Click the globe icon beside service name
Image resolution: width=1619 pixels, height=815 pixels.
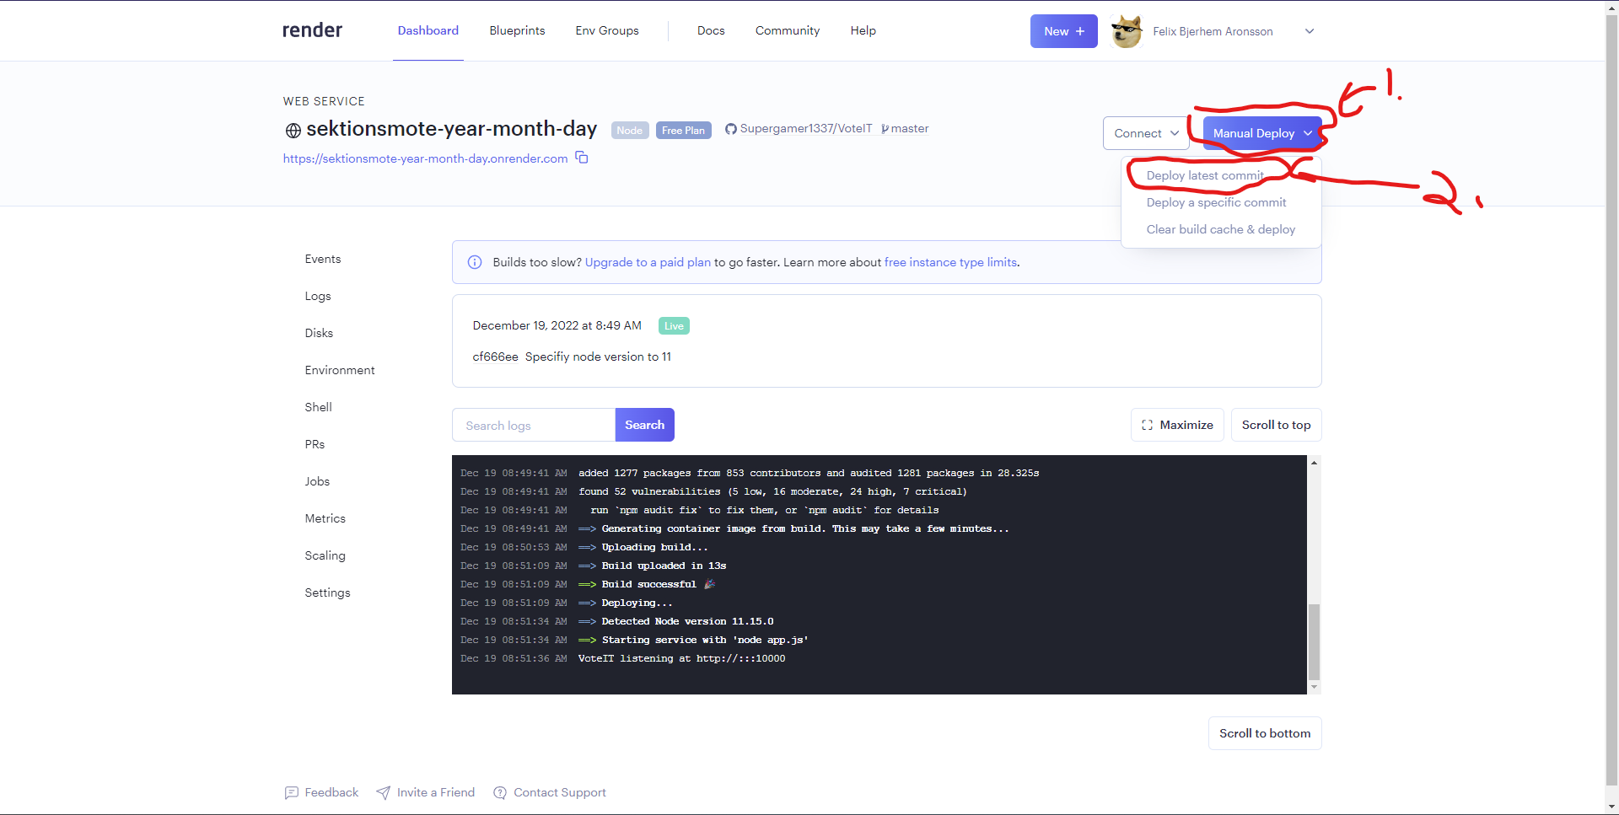pos(293,131)
